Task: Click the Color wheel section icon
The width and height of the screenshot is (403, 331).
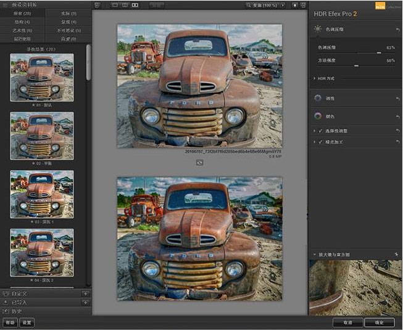Action: point(318,116)
